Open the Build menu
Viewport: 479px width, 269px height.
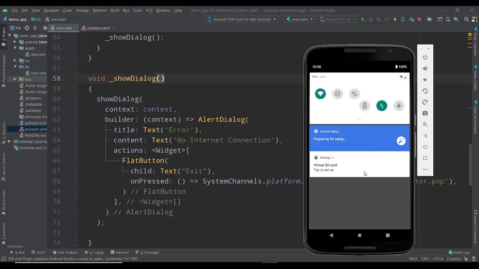tap(115, 10)
